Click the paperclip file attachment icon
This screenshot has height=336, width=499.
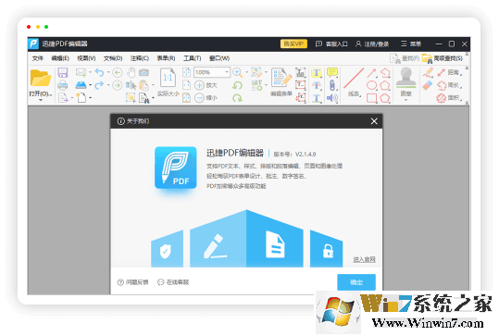332,85
